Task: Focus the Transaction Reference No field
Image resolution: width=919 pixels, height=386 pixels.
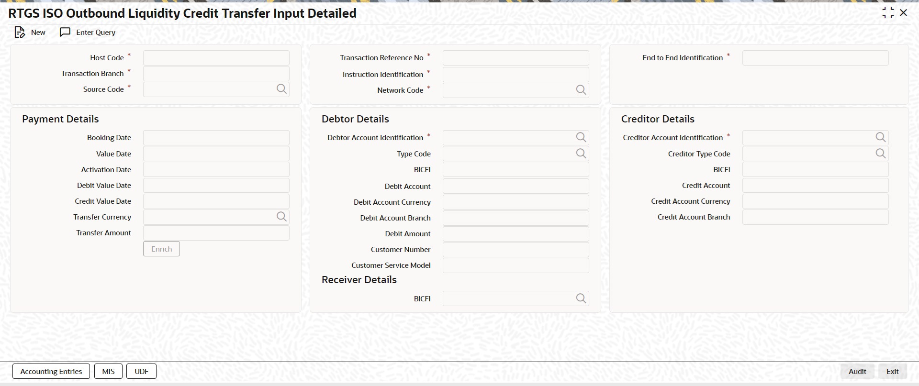Action: coord(516,58)
